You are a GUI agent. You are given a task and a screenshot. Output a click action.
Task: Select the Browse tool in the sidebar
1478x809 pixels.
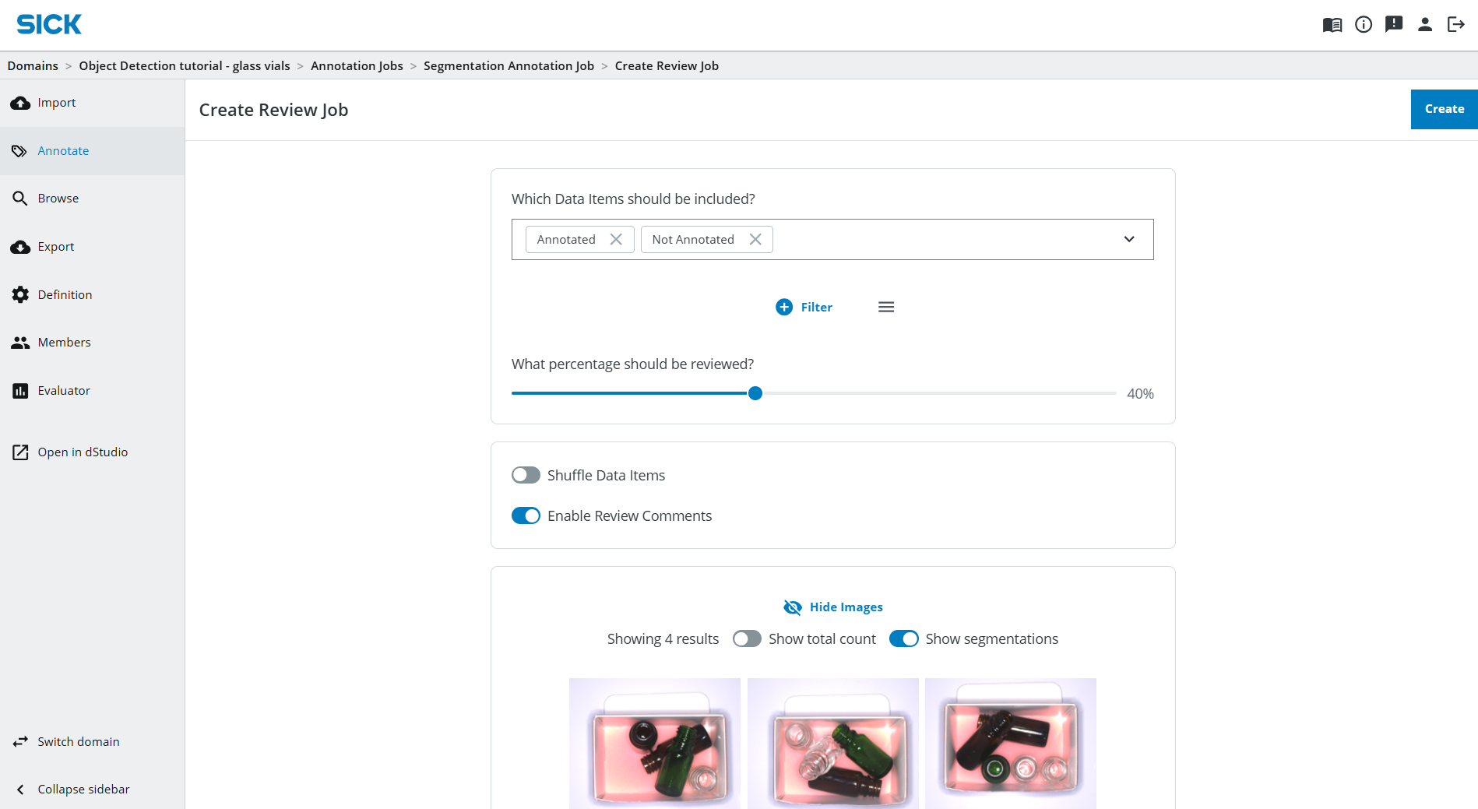point(58,198)
